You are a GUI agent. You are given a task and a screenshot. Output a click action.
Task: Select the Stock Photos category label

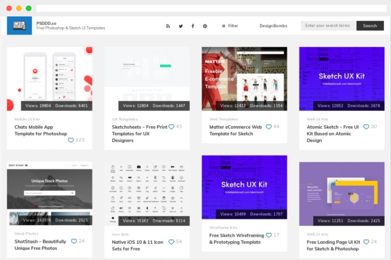[x=26, y=234]
